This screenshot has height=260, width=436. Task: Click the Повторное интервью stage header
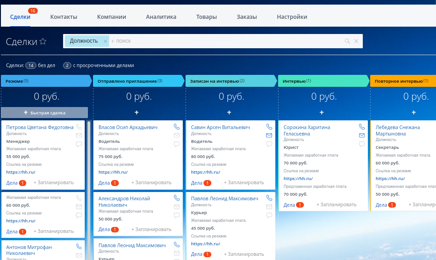[x=403, y=81]
